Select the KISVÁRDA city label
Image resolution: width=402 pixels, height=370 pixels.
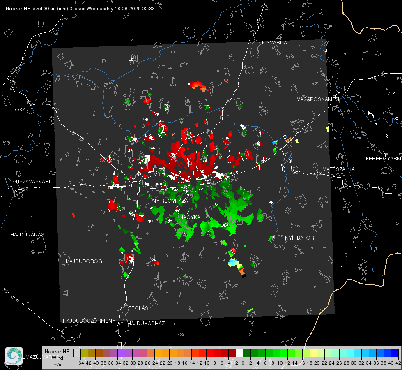click(x=274, y=43)
